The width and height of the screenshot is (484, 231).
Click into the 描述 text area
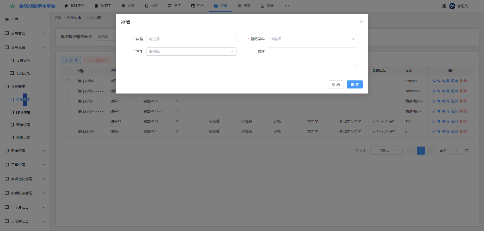313,57
